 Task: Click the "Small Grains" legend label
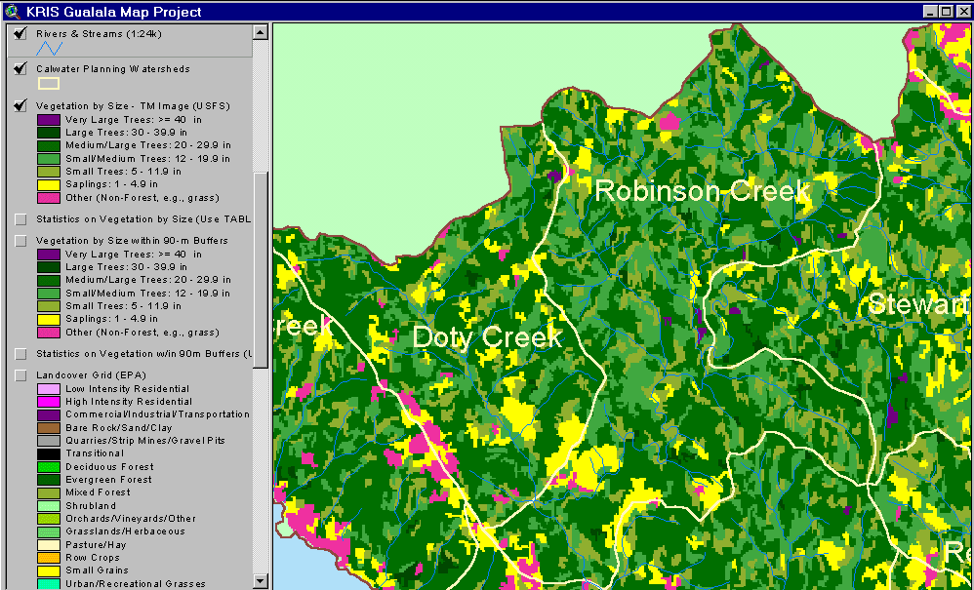tap(97, 570)
